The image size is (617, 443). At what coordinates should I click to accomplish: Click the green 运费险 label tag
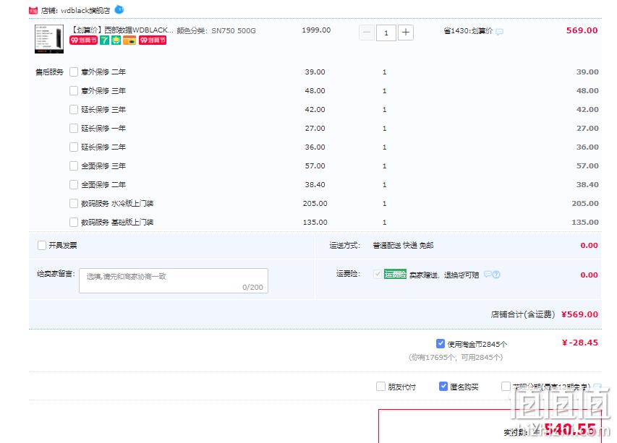[x=395, y=274]
